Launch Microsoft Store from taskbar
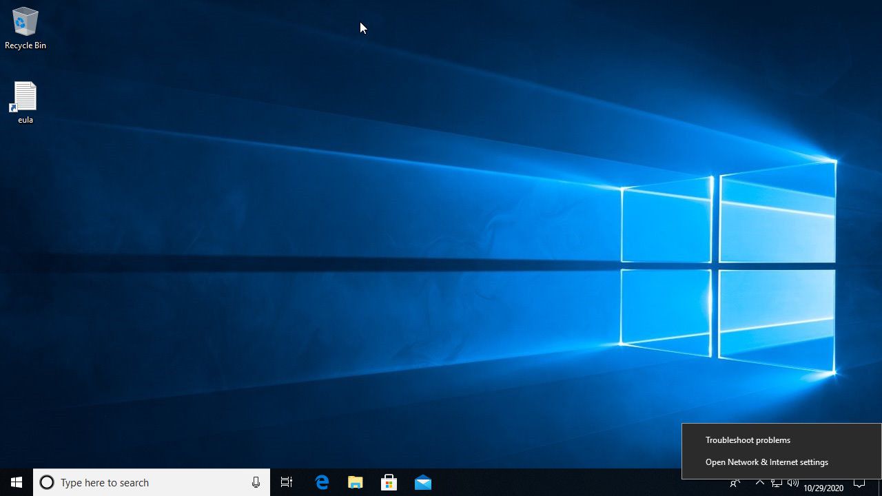Viewport: 882px width, 496px height. [x=389, y=482]
